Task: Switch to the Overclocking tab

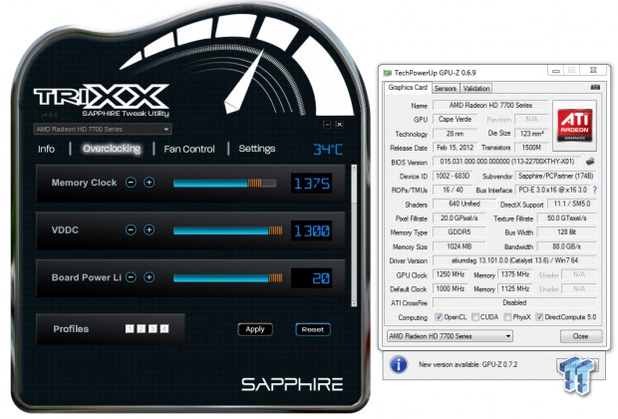Action: coord(112,149)
